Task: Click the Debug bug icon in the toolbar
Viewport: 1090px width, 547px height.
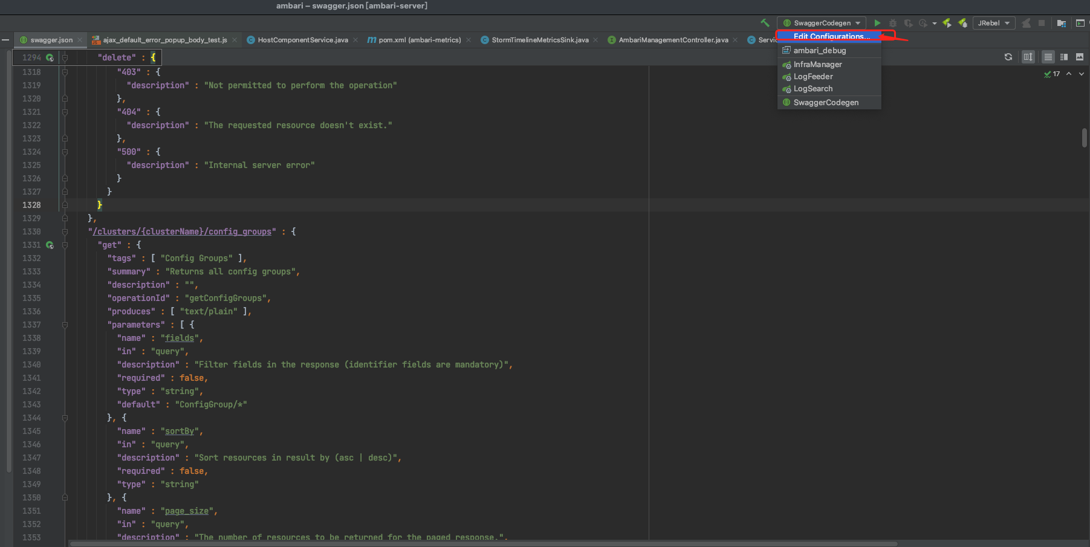Action: click(x=892, y=23)
